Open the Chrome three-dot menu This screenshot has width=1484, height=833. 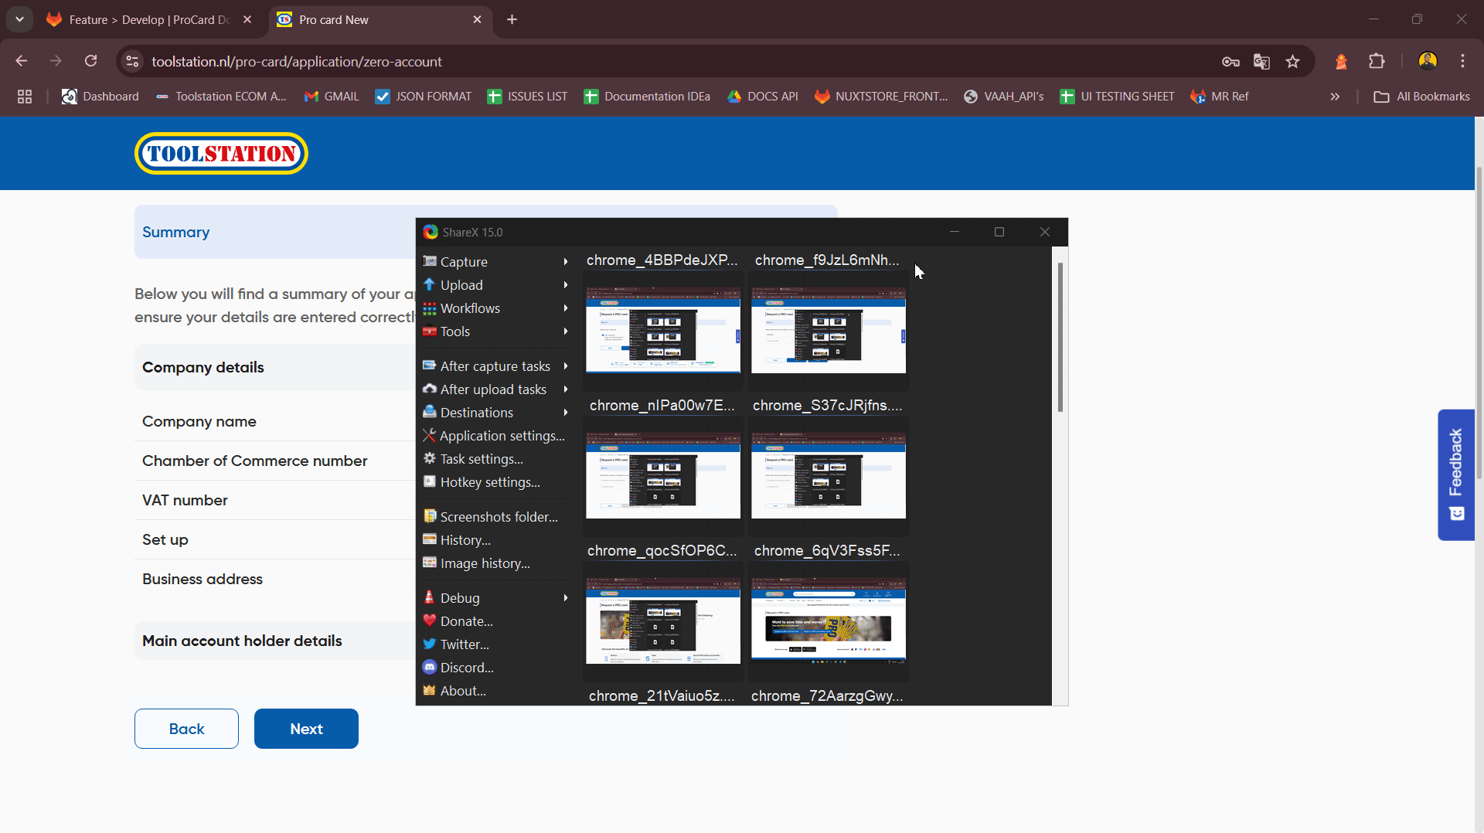(x=1462, y=61)
